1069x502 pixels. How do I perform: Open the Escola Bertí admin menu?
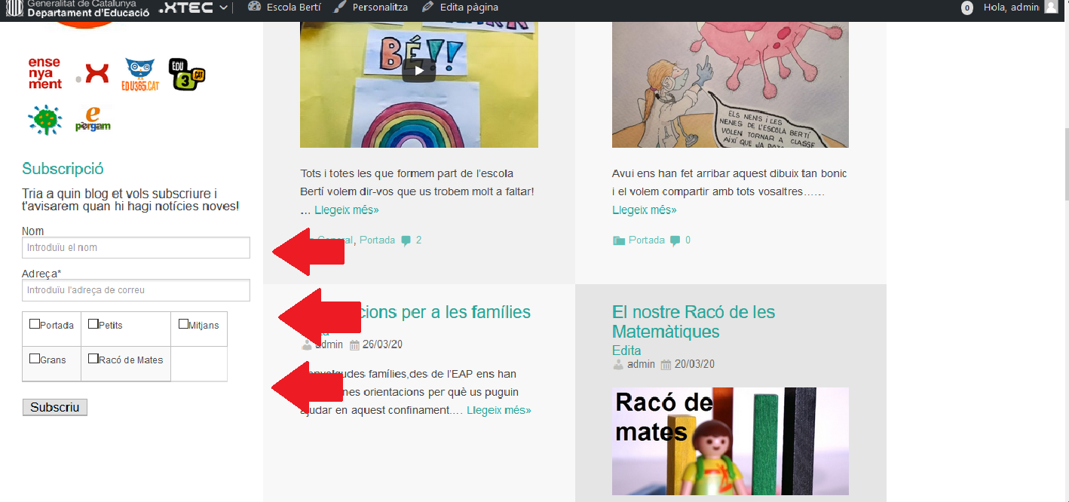pos(284,8)
